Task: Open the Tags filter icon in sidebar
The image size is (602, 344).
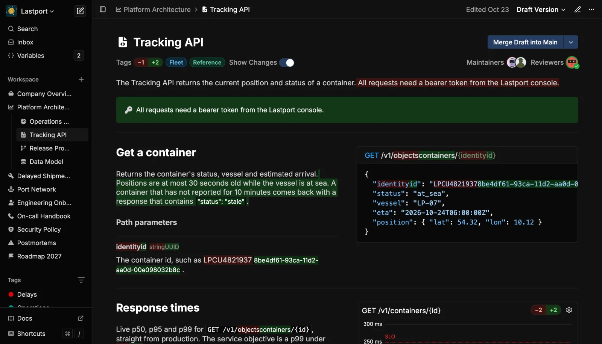Action: [x=81, y=280]
